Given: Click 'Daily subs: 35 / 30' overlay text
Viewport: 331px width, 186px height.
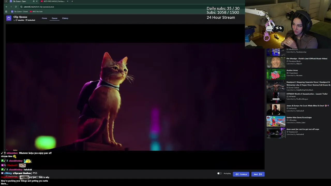Looking at the screenshot, I should pos(223,9).
